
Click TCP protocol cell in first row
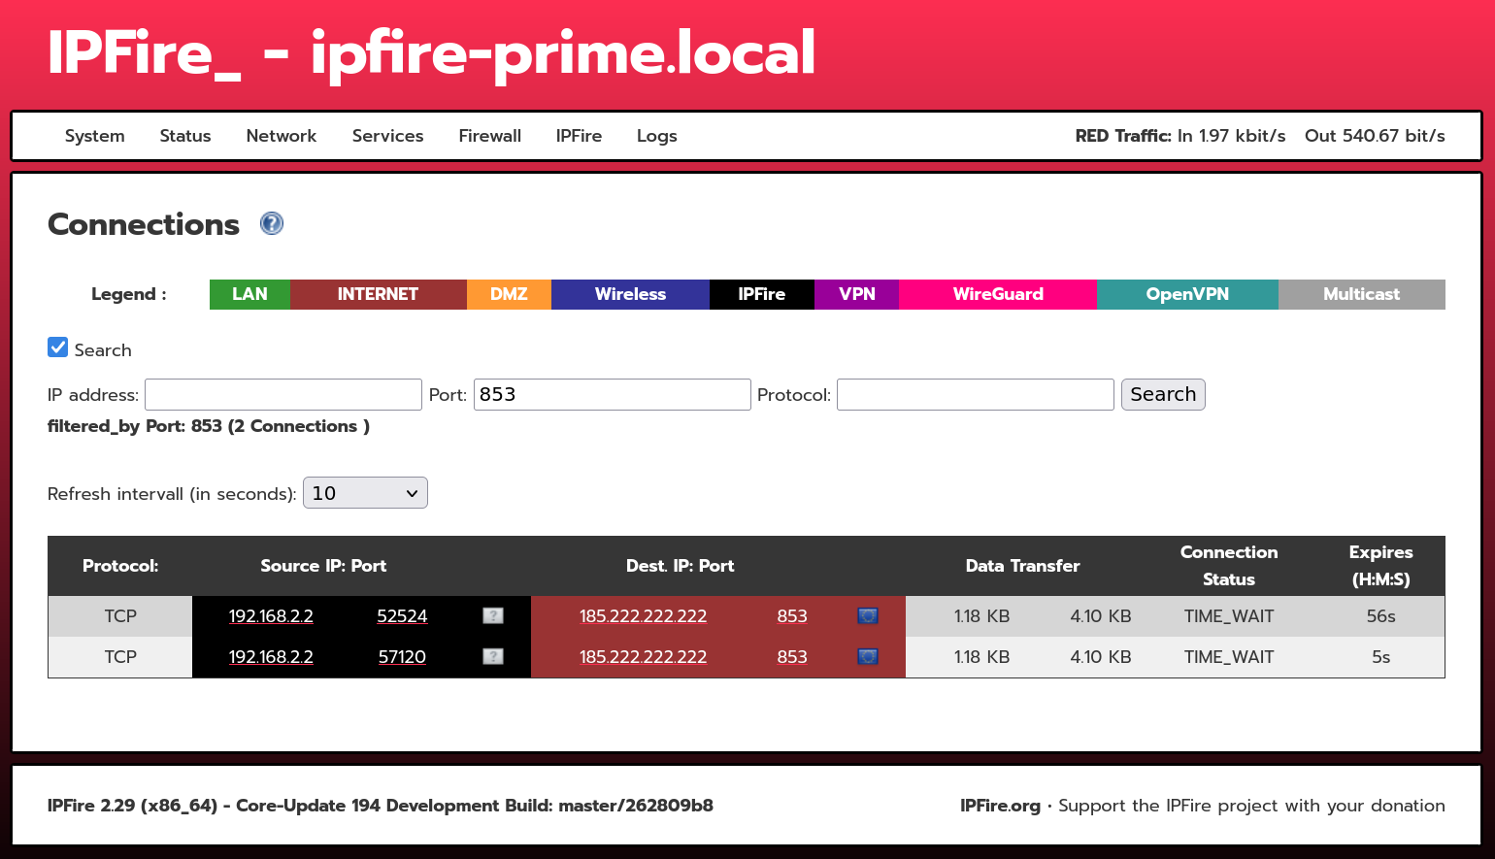tap(120, 616)
